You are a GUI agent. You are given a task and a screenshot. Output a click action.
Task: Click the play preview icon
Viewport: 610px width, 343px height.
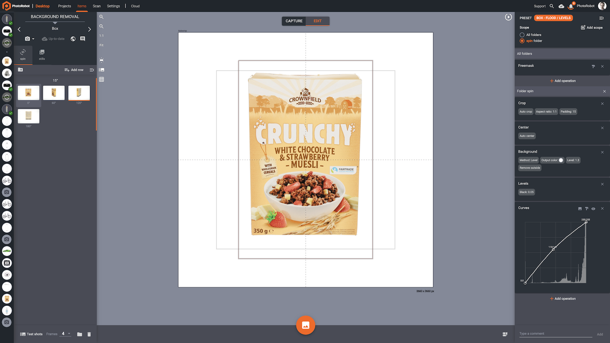tap(508, 17)
